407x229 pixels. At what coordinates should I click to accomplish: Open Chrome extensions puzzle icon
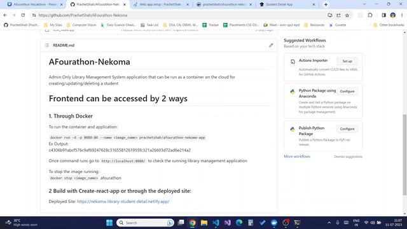[x=370, y=15]
